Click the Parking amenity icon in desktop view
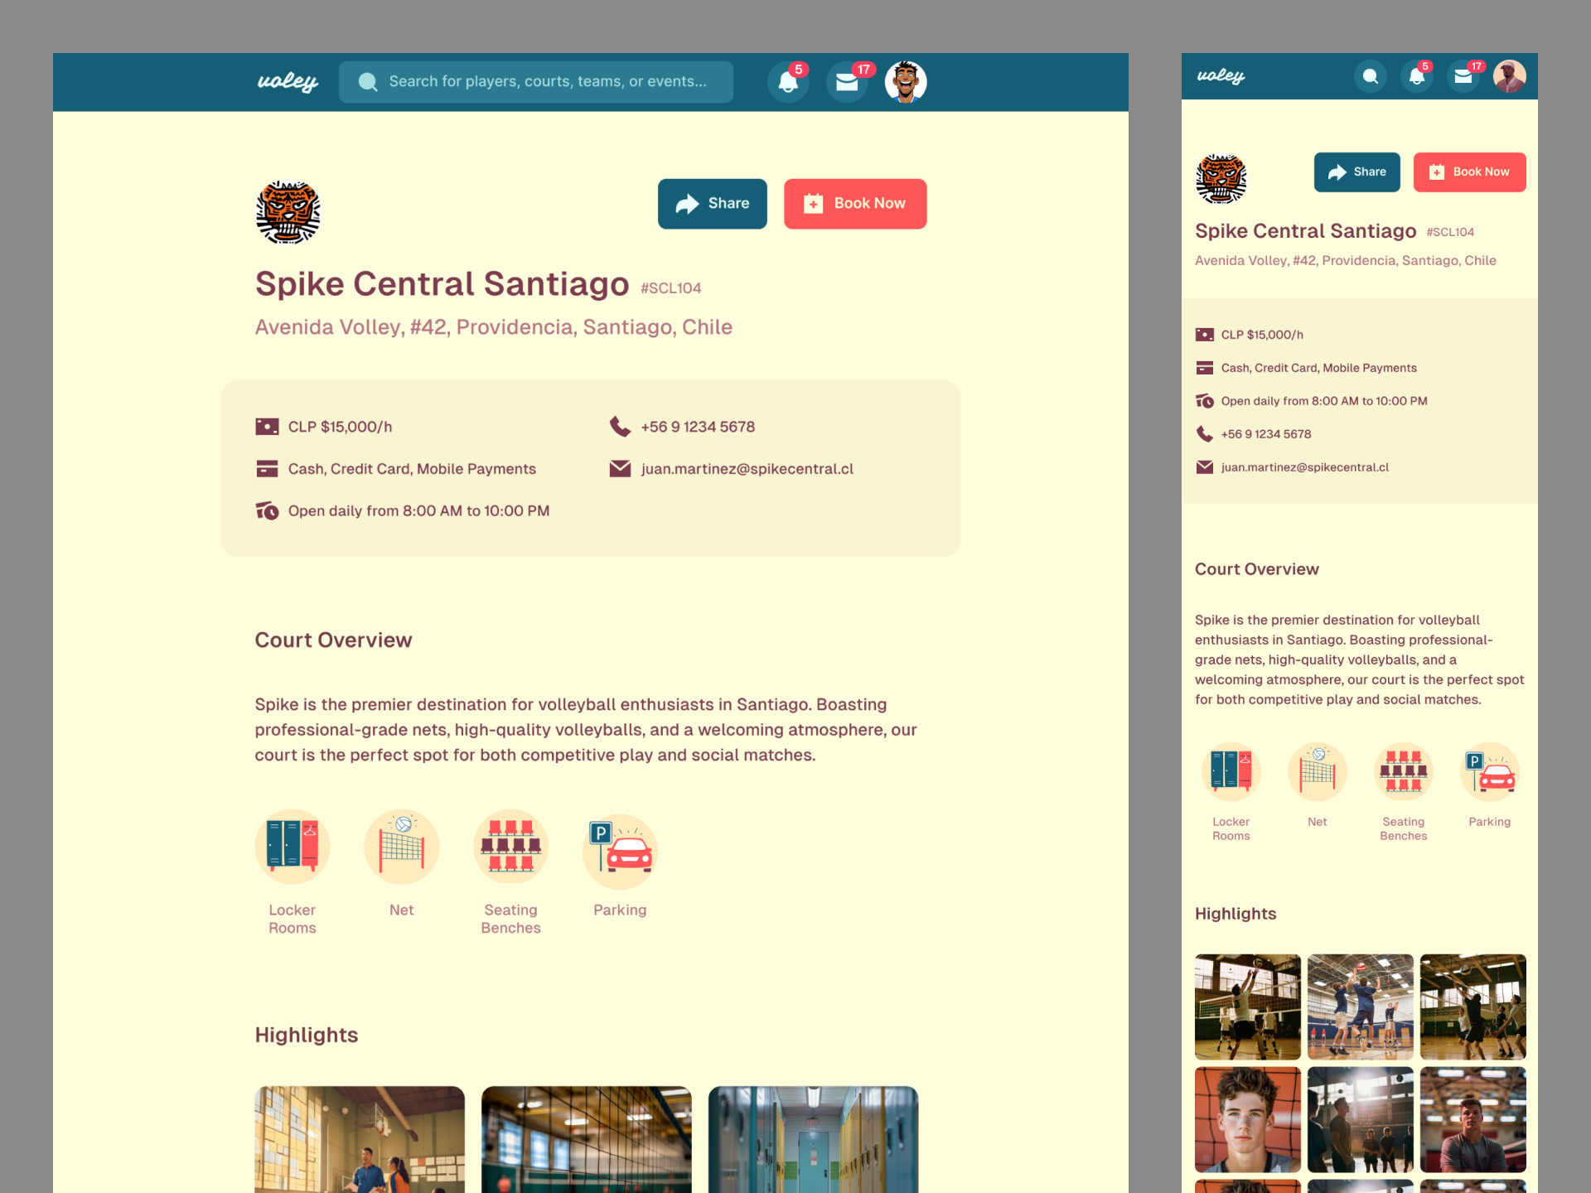This screenshot has width=1591, height=1193. 621,850
